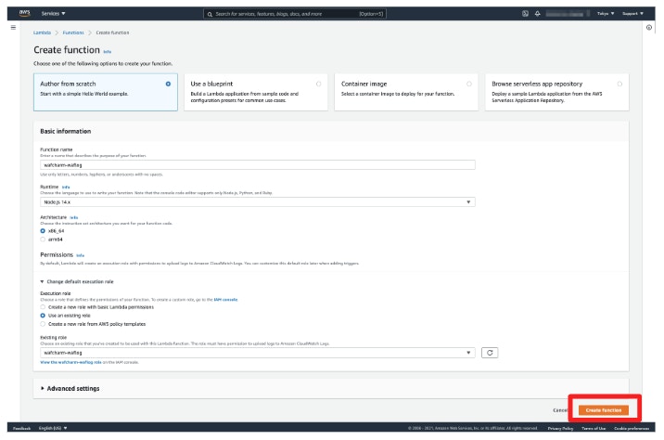View the wafcharm-waflog role link
The height and width of the screenshot is (440, 664).
(x=70, y=362)
